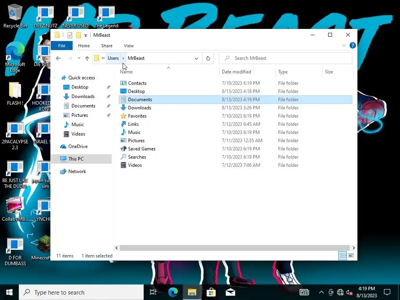Click the Back navigation arrow
This screenshot has width=400, height=300.
(x=58, y=58)
